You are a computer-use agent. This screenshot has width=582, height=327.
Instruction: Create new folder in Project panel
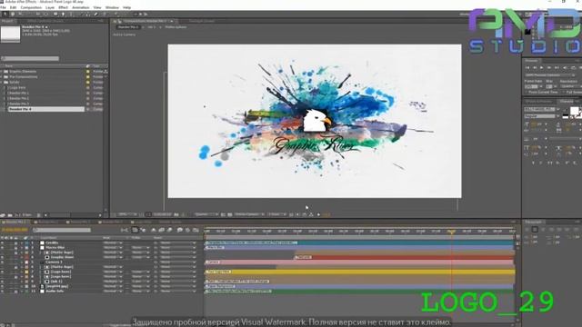click(10, 215)
